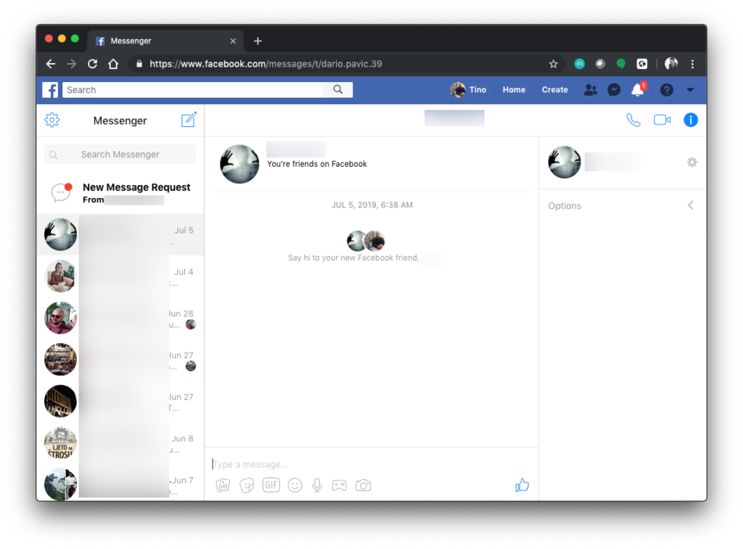Choose an emoji from the smiley icon
This screenshot has width=743, height=549.
295,485
